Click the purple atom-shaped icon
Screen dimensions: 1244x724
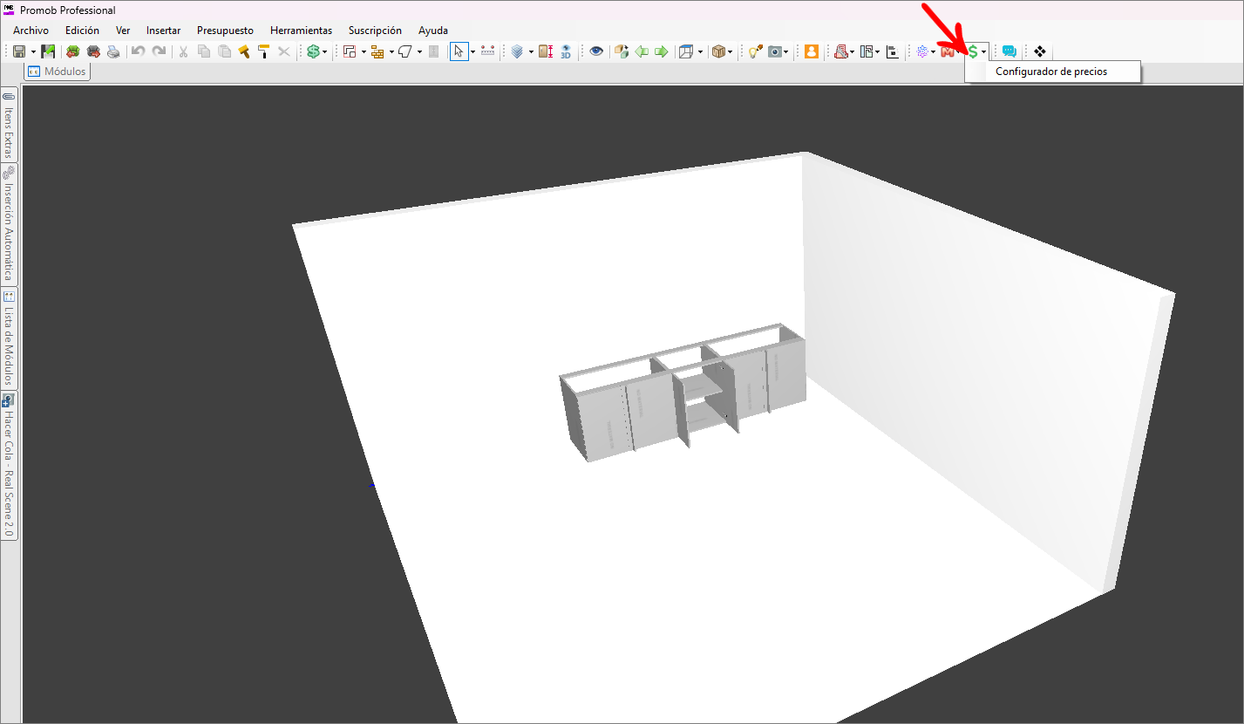tap(921, 52)
